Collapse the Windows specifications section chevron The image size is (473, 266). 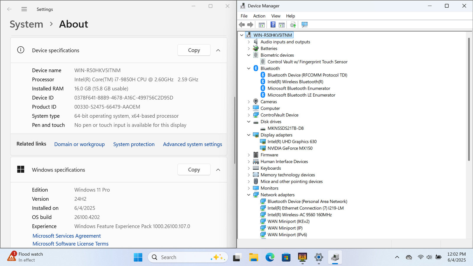(218, 170)
